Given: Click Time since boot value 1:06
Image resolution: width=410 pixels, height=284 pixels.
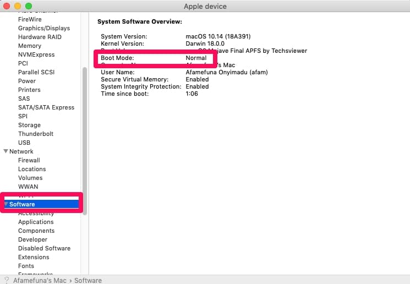Looking at the screenshot, I should coord(192,94).
